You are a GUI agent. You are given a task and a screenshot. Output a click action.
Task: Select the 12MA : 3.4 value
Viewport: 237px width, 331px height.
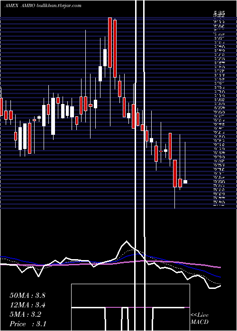[x=27, y=305]
